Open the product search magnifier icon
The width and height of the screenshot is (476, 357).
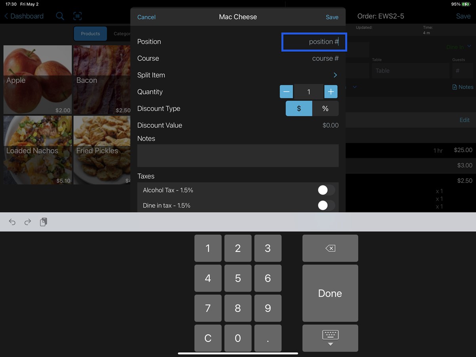[60, 16]
